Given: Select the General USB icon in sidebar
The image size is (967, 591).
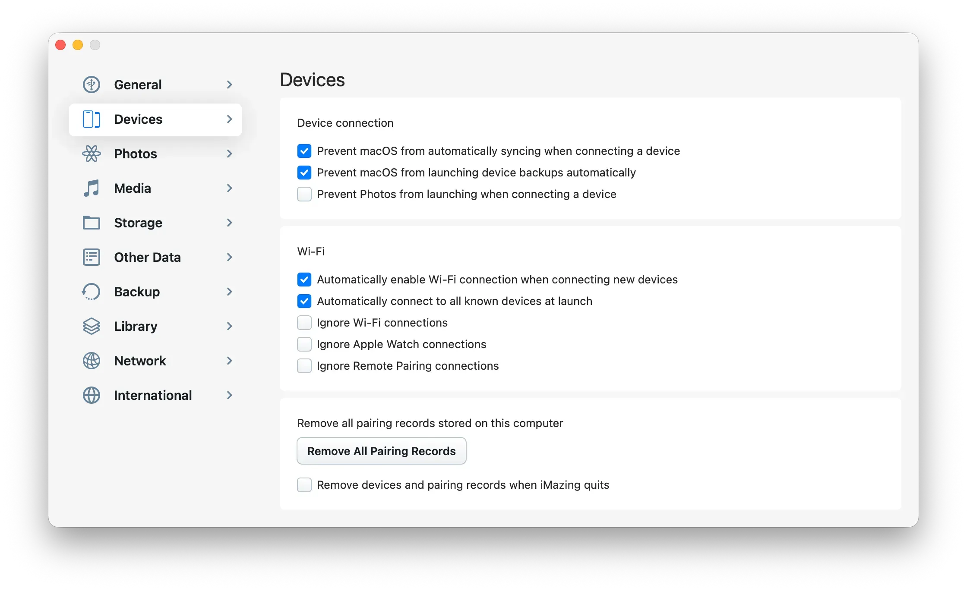Looking at the screenshot, I should click(91, 85).
